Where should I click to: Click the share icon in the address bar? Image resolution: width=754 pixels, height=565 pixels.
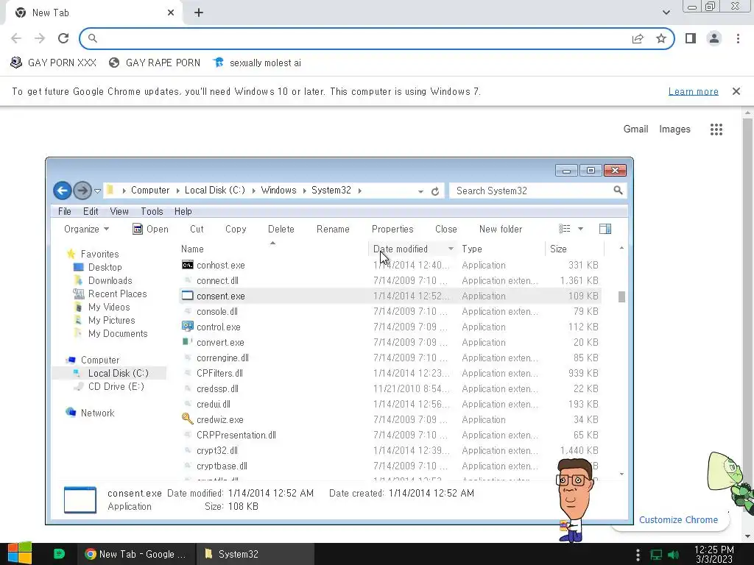point(638,38)
